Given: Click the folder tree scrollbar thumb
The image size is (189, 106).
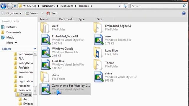Looking at the screenshot, I should (35, 90).
